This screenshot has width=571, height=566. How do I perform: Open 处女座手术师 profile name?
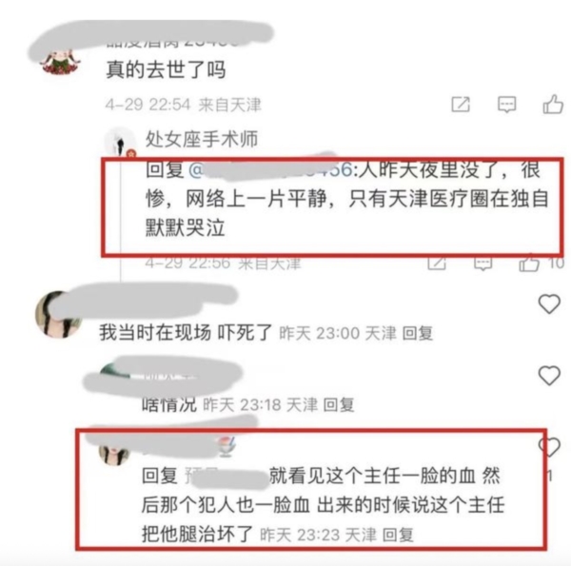click(x=202, y=139)
